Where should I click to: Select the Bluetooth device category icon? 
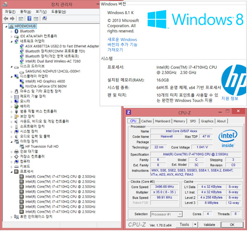pos(16,31)
